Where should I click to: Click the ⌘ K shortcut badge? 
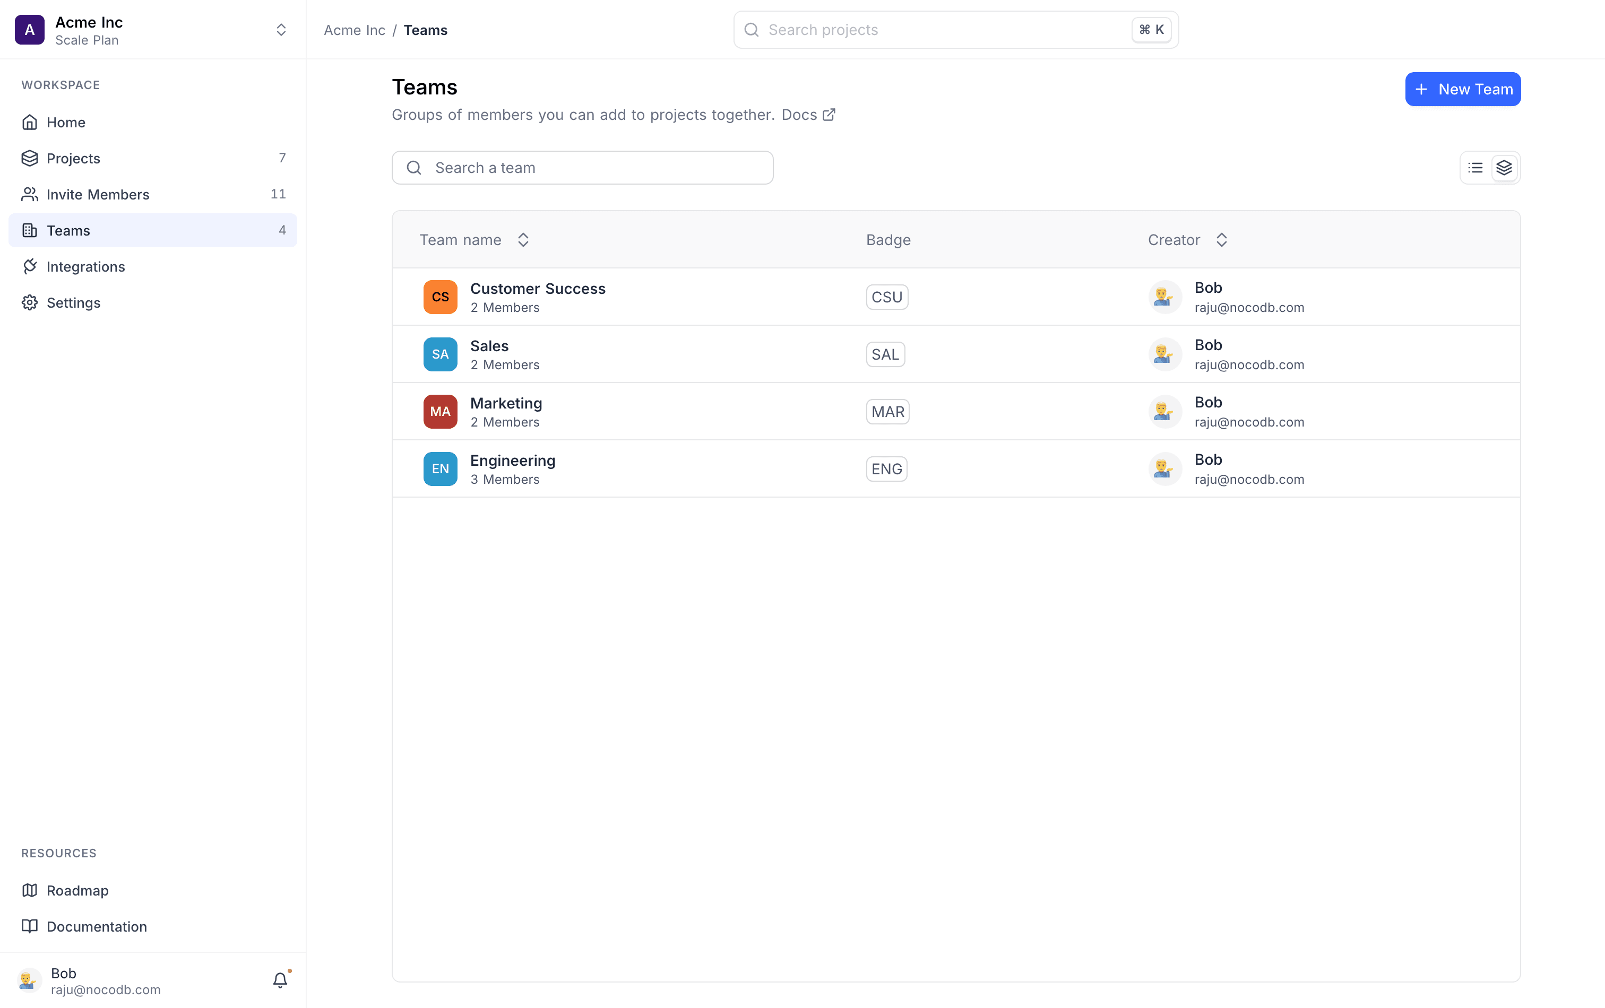[1151, 30]
